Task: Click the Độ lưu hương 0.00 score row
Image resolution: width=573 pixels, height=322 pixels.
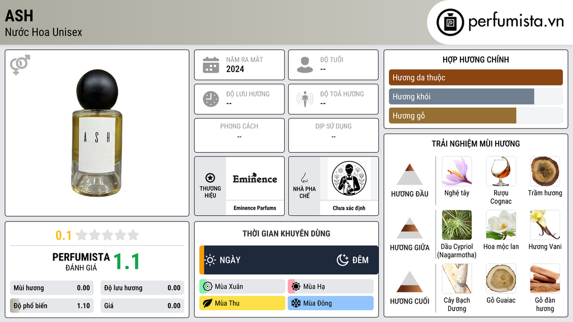Action: (142, 288)
